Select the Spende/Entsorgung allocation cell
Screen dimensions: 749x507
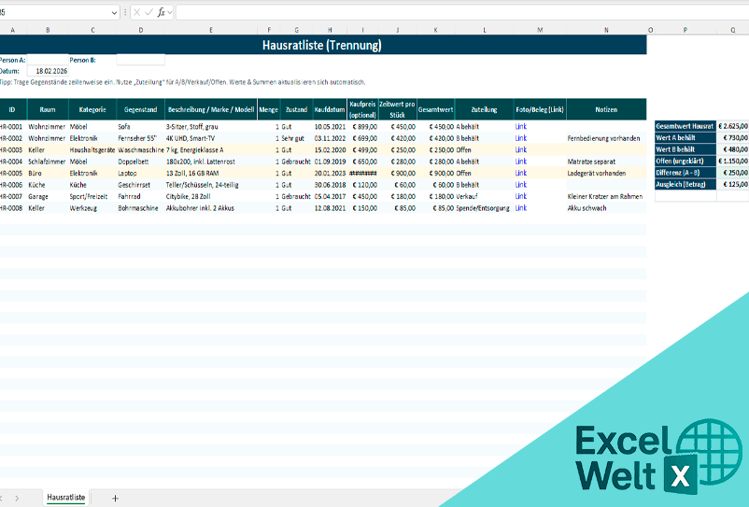pyautogui.click(x=484, y=208)
